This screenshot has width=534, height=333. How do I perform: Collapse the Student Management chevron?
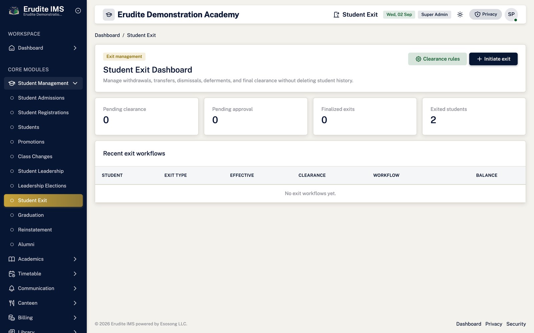[75, 83]
